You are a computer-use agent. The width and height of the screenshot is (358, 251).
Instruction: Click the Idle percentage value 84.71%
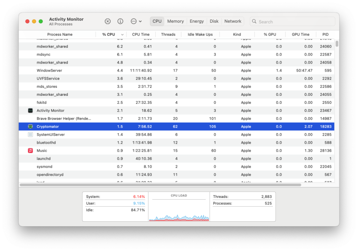pyautogui.click(x=138, y=210)
